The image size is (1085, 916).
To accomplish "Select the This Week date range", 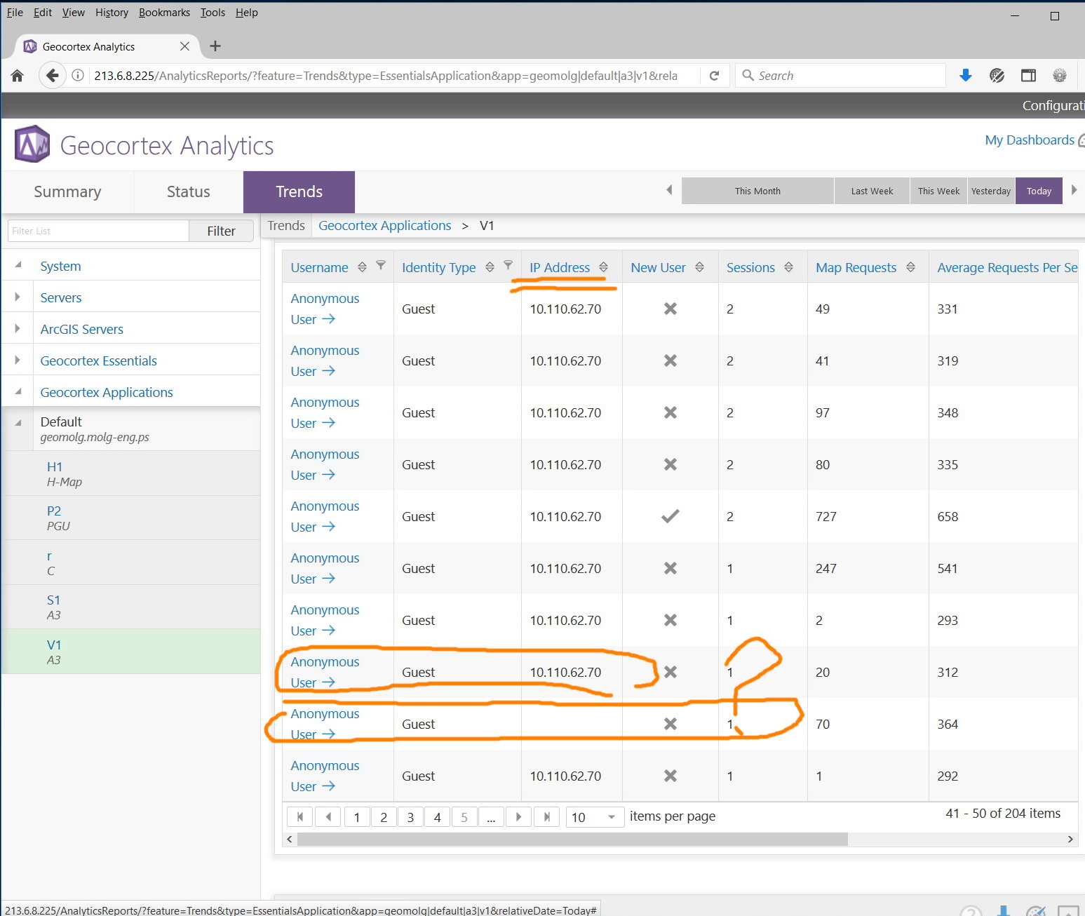I will click(x=938, y=191).
